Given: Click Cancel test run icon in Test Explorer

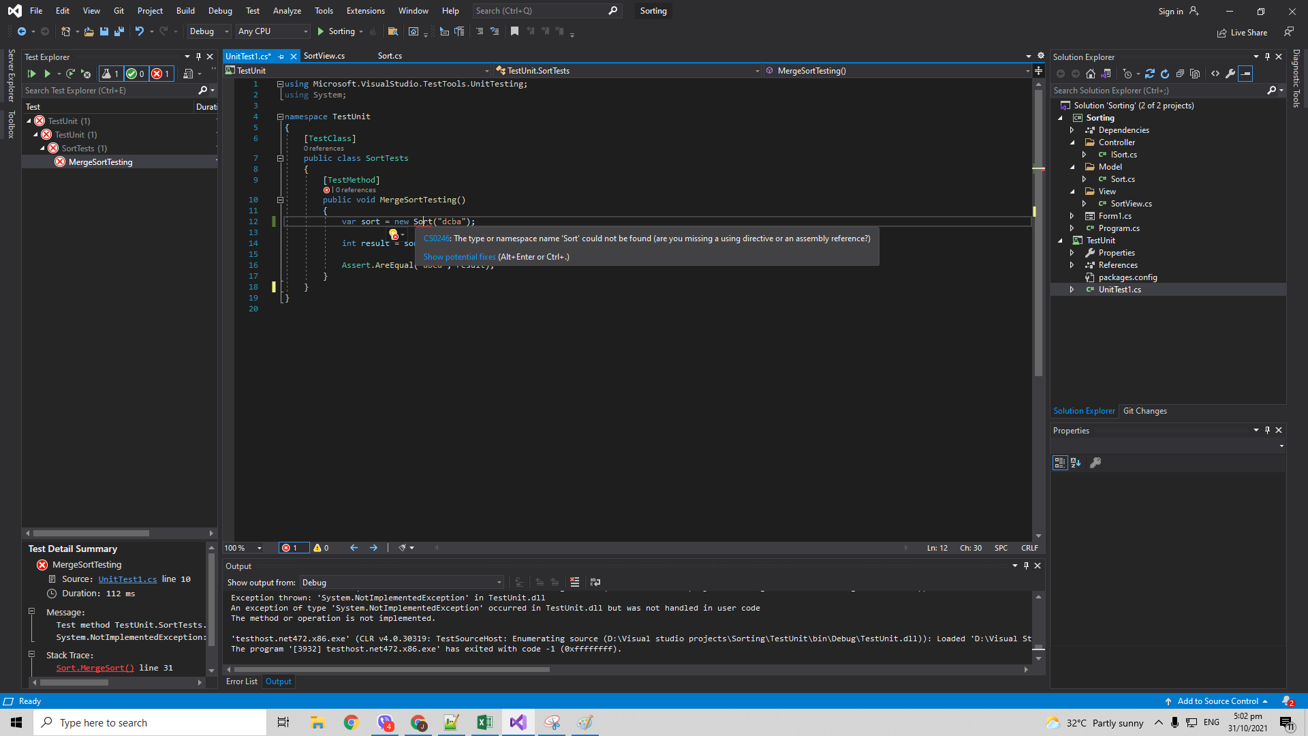Looking at the screenshot, I should 86,74.
